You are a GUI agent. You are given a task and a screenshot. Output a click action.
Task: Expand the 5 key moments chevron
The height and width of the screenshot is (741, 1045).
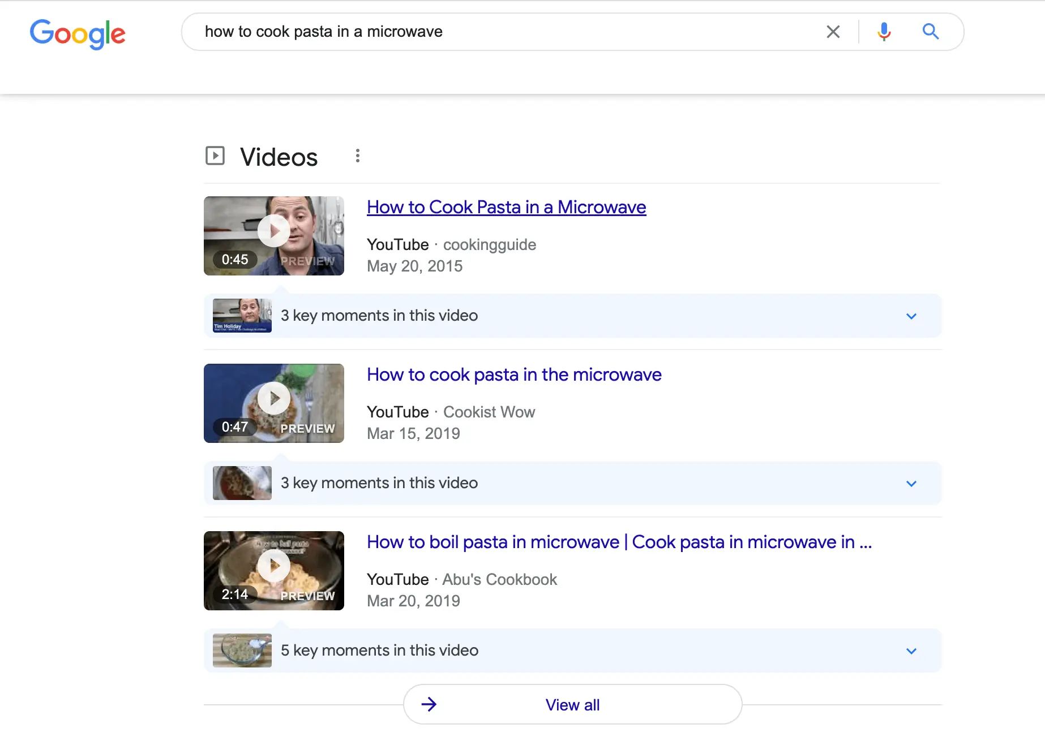(911, 651)
